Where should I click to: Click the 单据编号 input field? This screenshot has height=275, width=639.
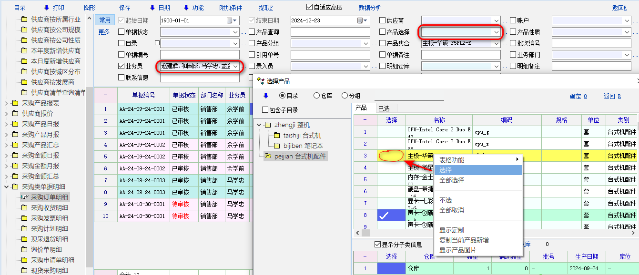coord(199,55)
